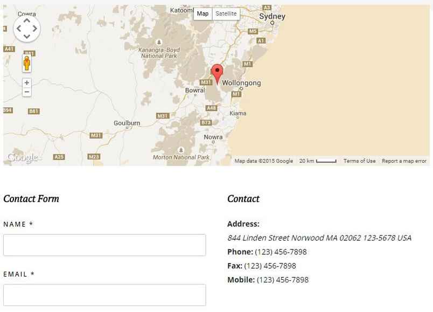
Task: Click into the Name input field
Action: pyautogui.click(x=104, y=245)
